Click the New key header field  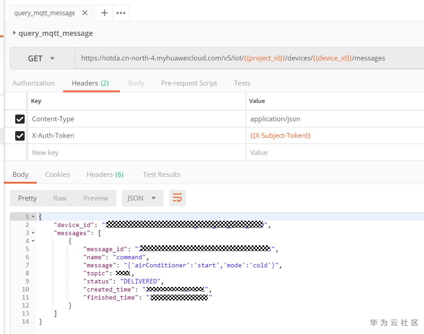134,152
